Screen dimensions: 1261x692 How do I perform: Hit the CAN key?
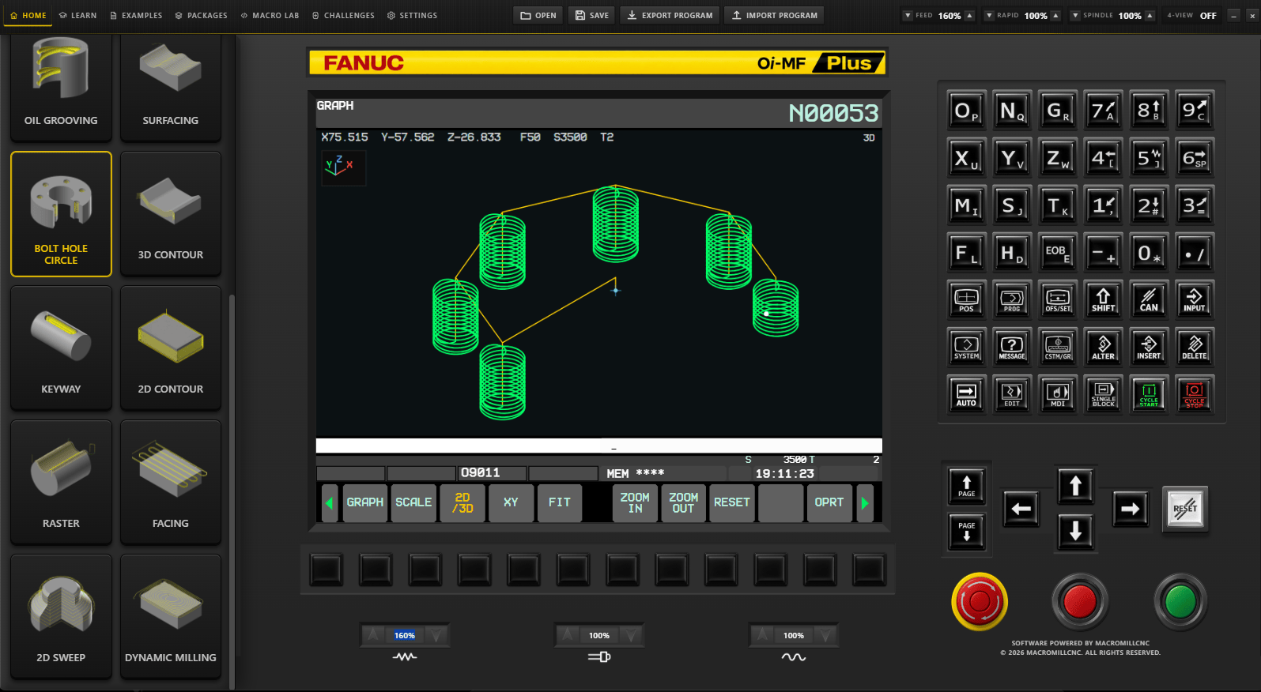pos(1149,299)
